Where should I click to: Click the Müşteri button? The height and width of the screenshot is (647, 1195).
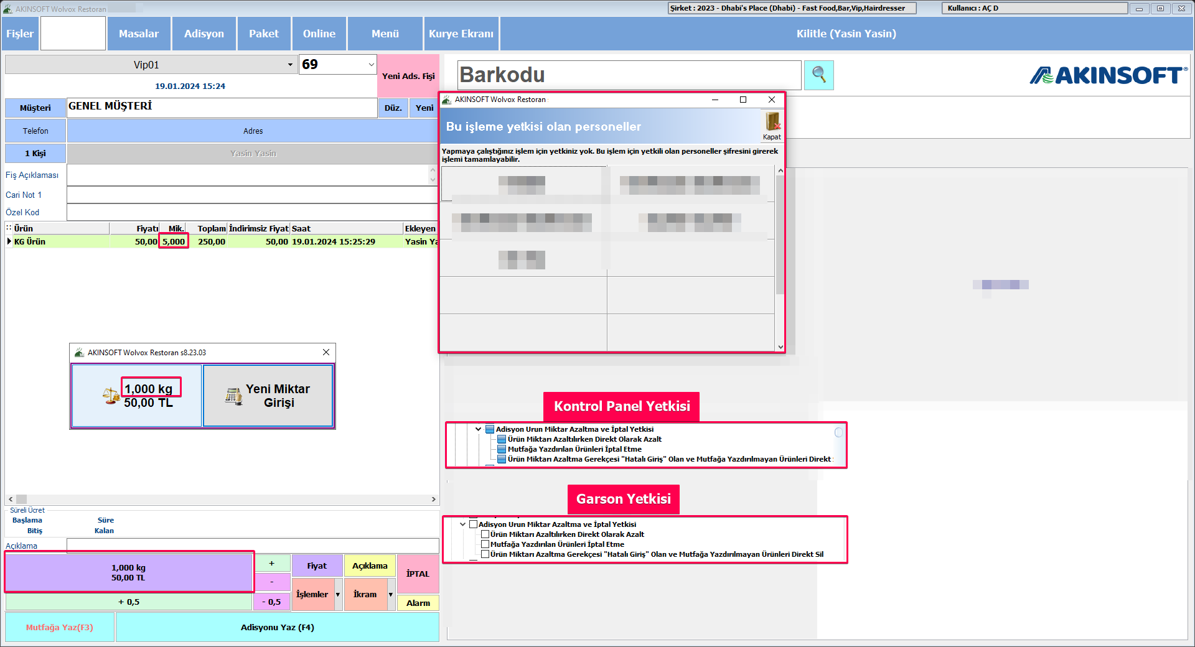[x=35, y=108]
